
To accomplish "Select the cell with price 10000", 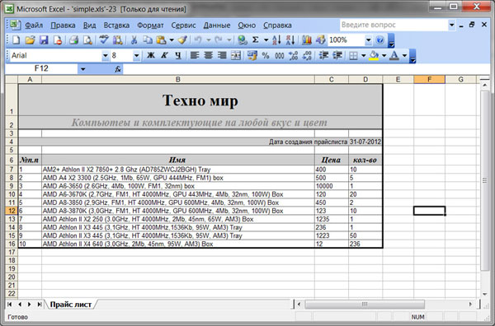I will point(332,186).
